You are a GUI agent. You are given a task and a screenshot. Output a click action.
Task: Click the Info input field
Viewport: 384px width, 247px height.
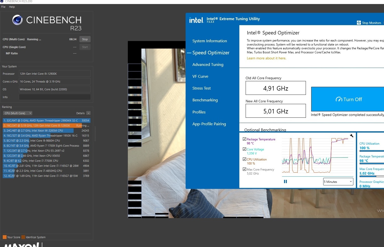tap(55, 97)
